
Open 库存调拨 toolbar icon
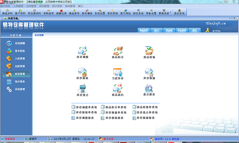87,12
